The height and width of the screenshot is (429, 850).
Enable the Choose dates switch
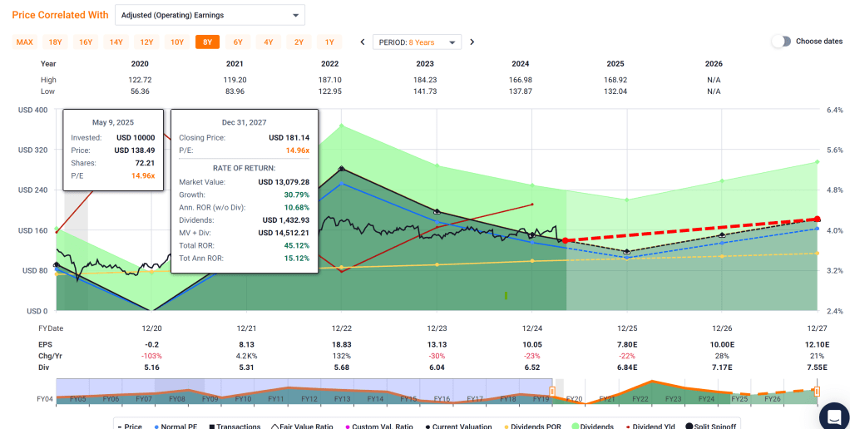pyautogui.click(x=780, y=42)
